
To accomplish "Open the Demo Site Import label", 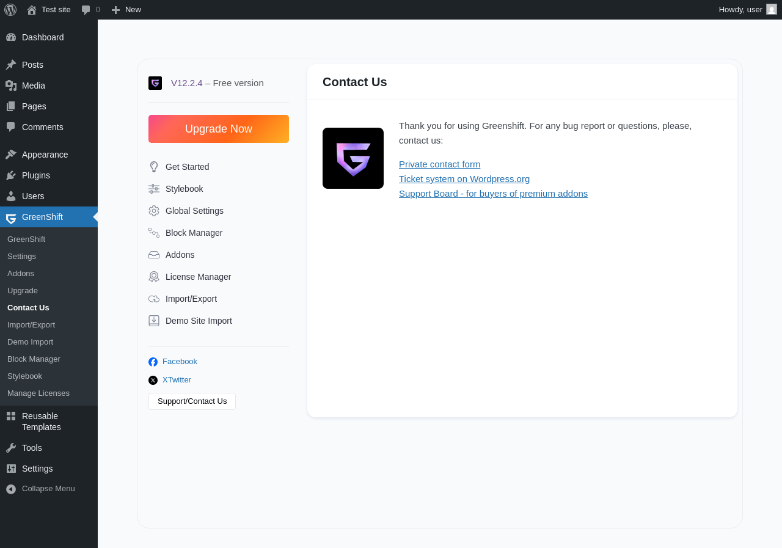I will [x=199, y=321].
